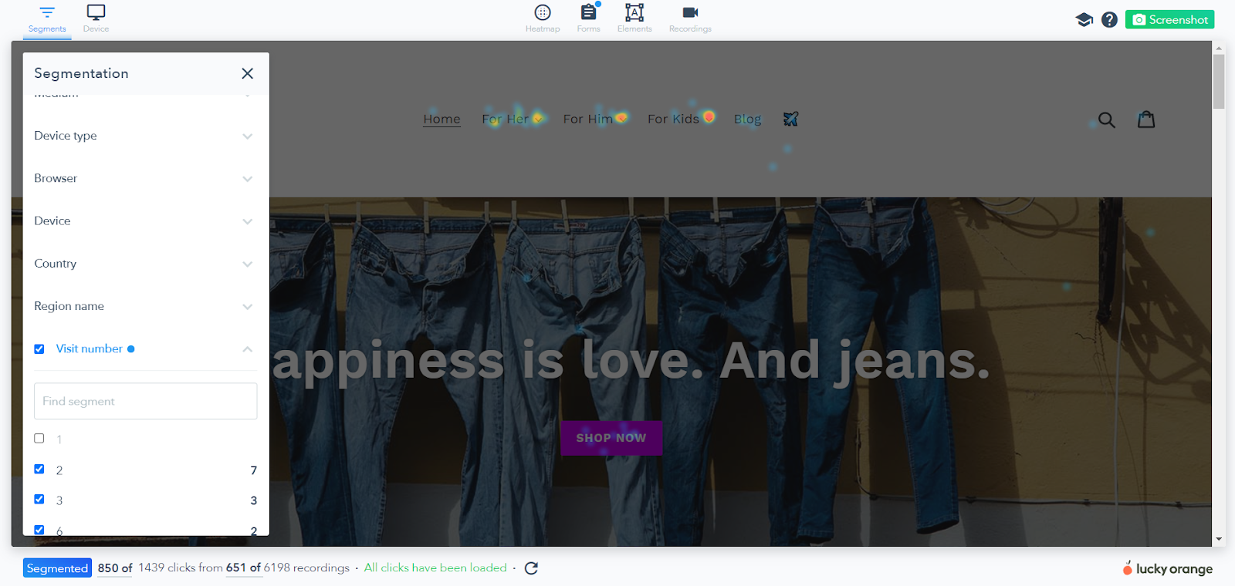Open the Elements analysis icon
Screen dimensions: 1235x586
pyautogui.click(x=634, y=12)
